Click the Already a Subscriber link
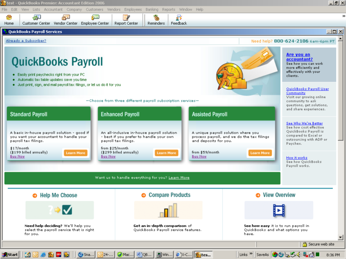Viewport: 346px width, 259px height. point(26,41)
